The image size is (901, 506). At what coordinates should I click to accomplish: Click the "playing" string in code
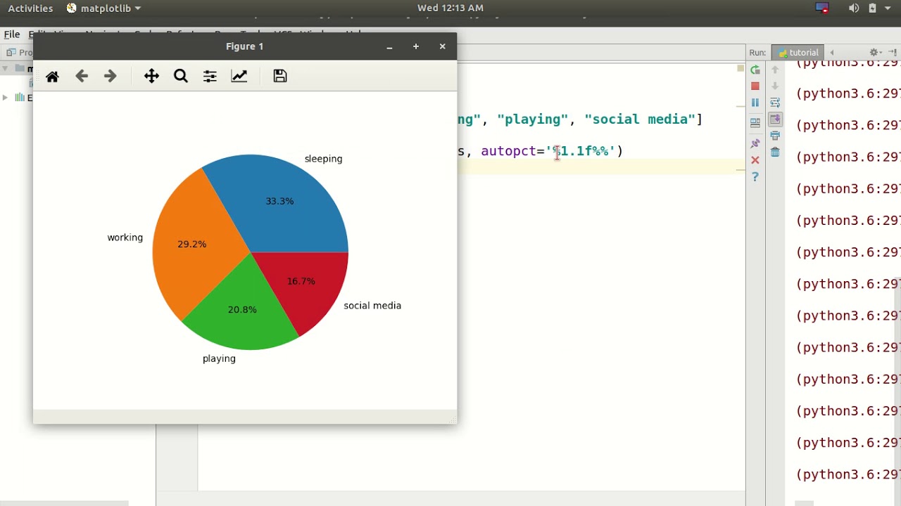tap(532, 119)
